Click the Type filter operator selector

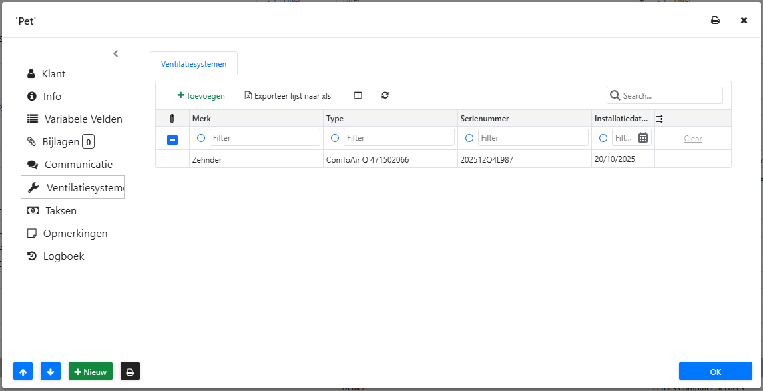pyautogui.click(x=335, y=138)
